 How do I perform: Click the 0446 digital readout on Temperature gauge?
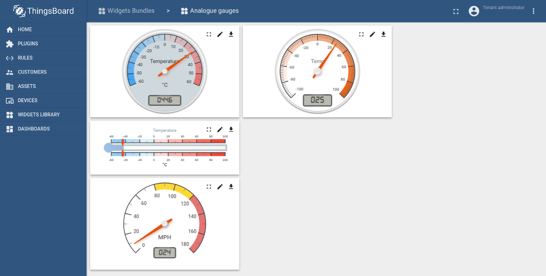click(165, 100)
